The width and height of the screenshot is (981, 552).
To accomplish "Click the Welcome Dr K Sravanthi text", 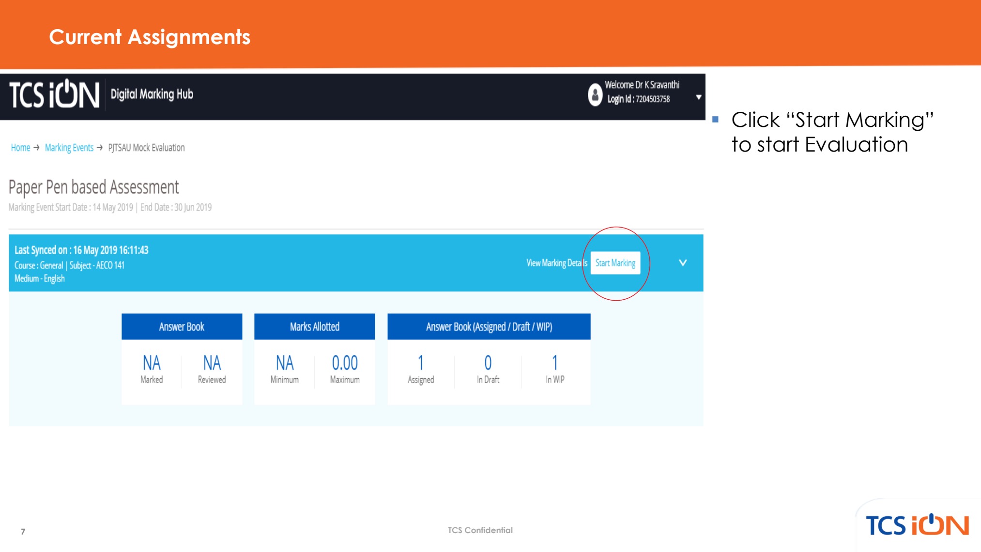I will [x=642, y=85].
